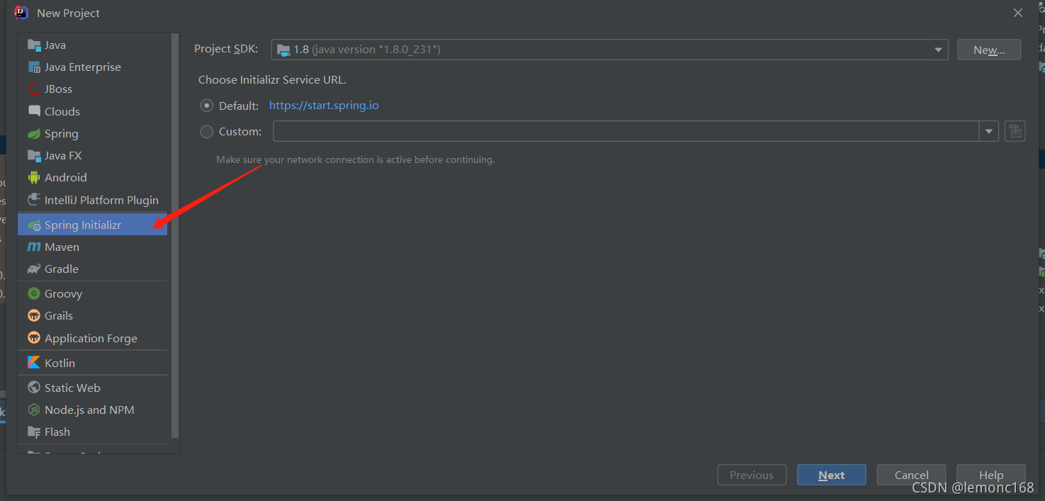Click the New... SDK button
The image size is (1045, 501).
coord(989,50)
